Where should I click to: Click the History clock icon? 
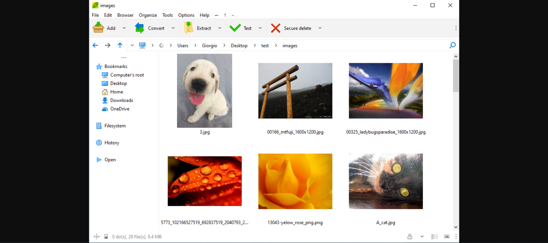pyautogui.click(x=99, y=143)
